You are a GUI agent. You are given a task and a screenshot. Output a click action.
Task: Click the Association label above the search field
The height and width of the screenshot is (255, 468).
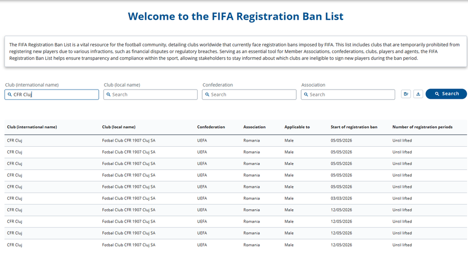pos(313,85)
